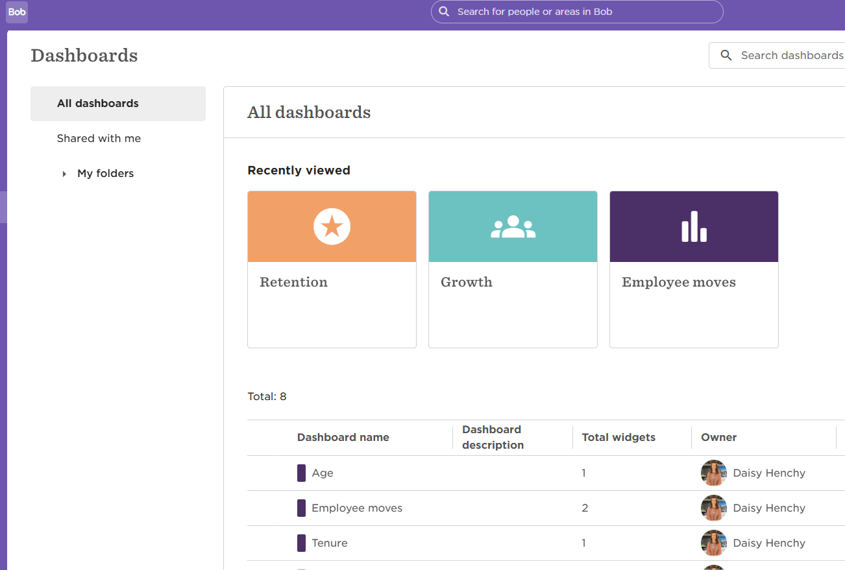The height and width of the screenshot is (570, 845).
Task: Click Daisy Henchy's avatar in the Tenure row
Action: pos(713,543)
